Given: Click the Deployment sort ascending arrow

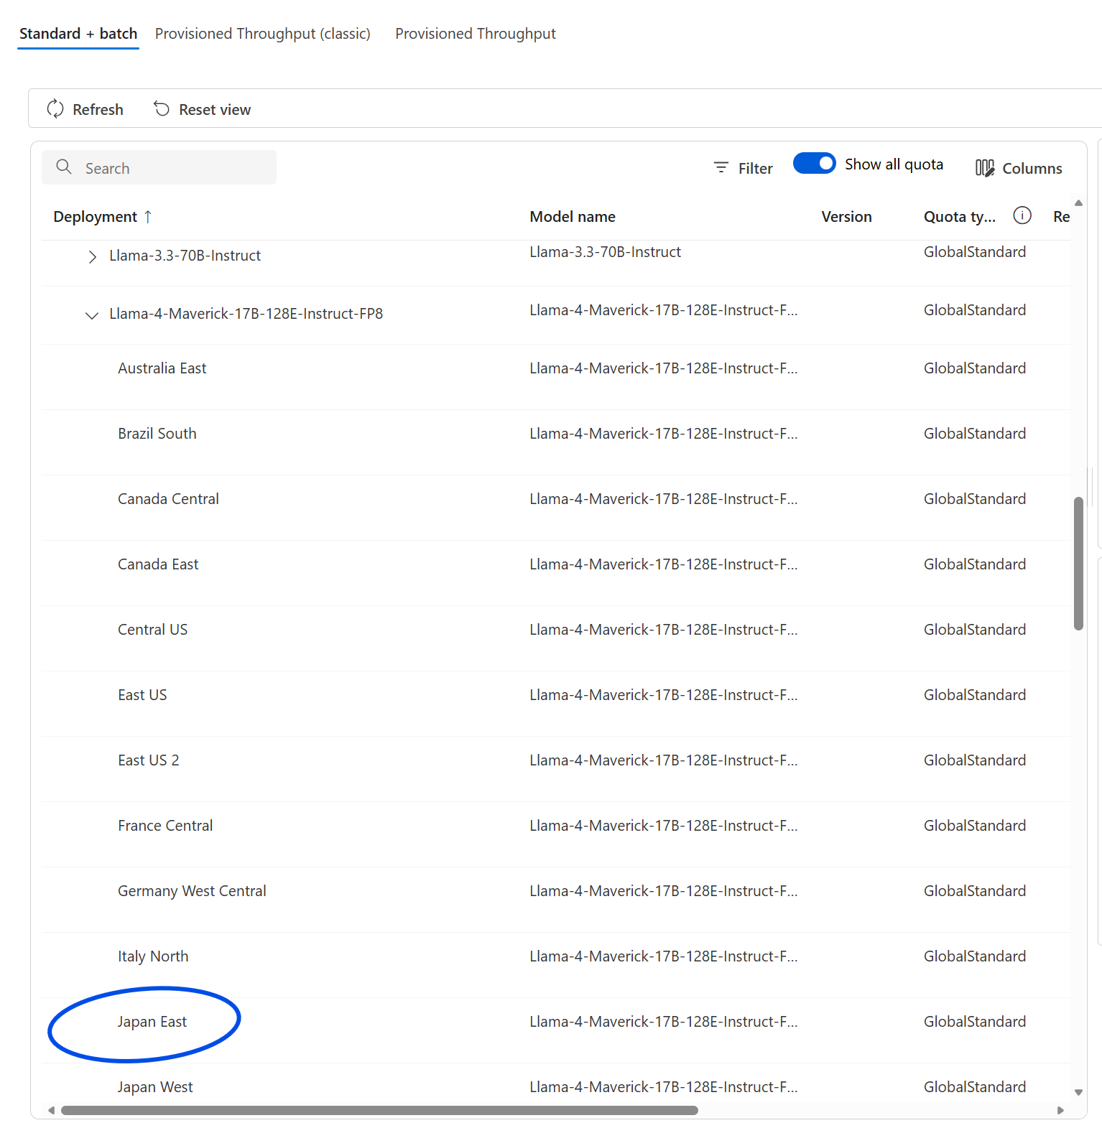Looking at the screenshot, I should [x=148, y=216].
